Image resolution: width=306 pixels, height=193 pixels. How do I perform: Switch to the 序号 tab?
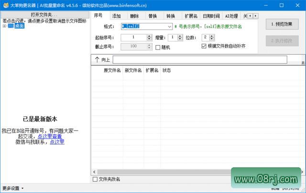pyautogui.click(x=98, y=15)
